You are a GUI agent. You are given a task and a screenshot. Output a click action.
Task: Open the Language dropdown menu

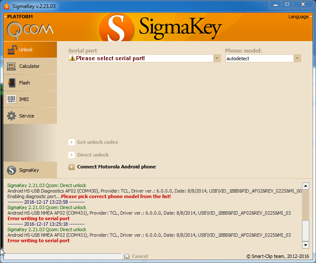click(300, 17)
